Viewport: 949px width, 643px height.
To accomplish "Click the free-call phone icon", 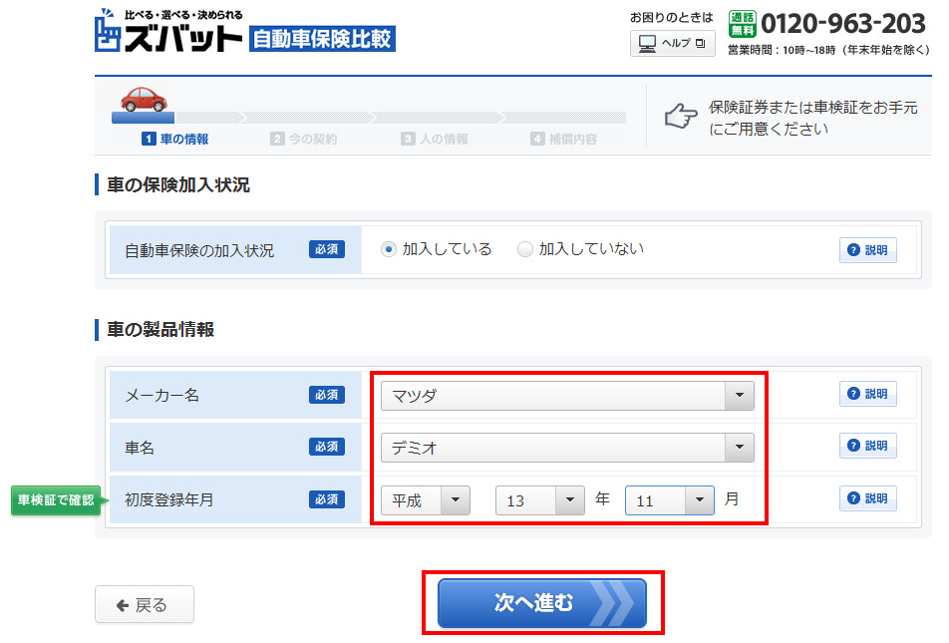I will click(x=743, y=24).
